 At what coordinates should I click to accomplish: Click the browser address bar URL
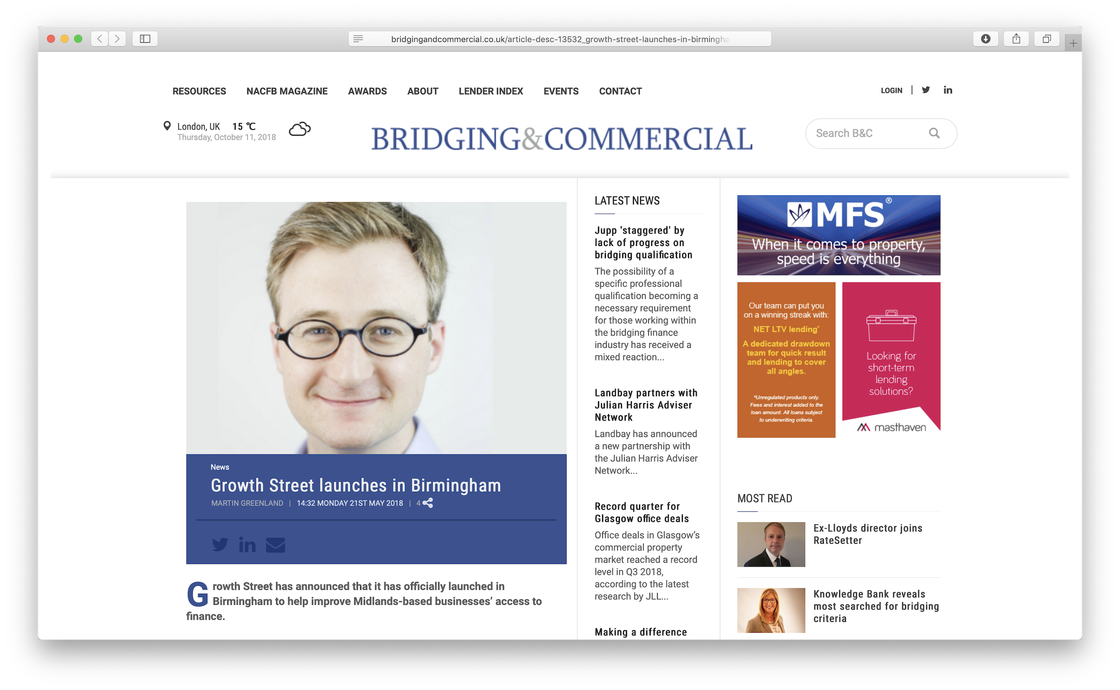(560, 39)
